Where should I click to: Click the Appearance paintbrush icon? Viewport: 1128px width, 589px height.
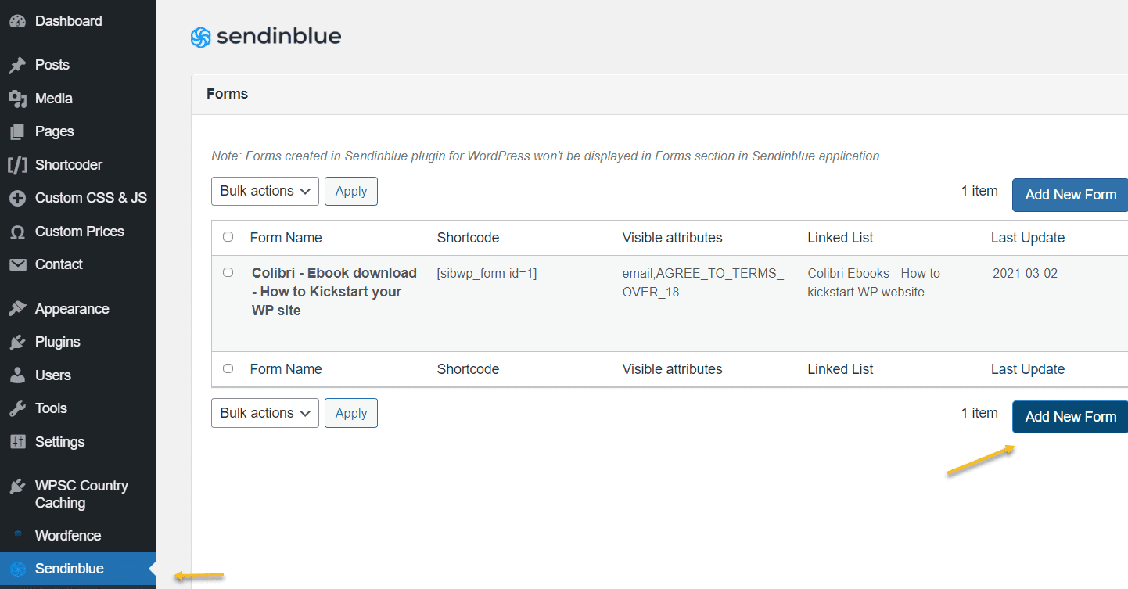pos(17,308)
